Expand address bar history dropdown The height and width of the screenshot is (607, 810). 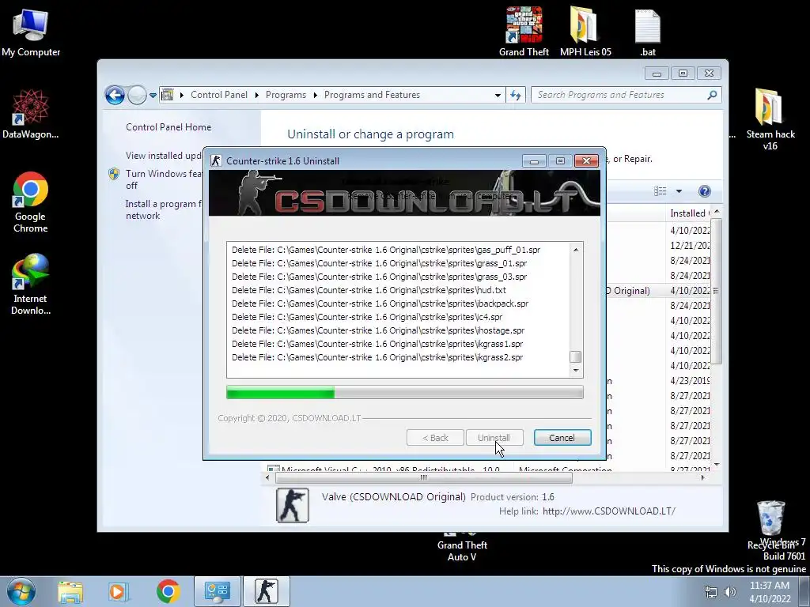(x=498, y=96)
